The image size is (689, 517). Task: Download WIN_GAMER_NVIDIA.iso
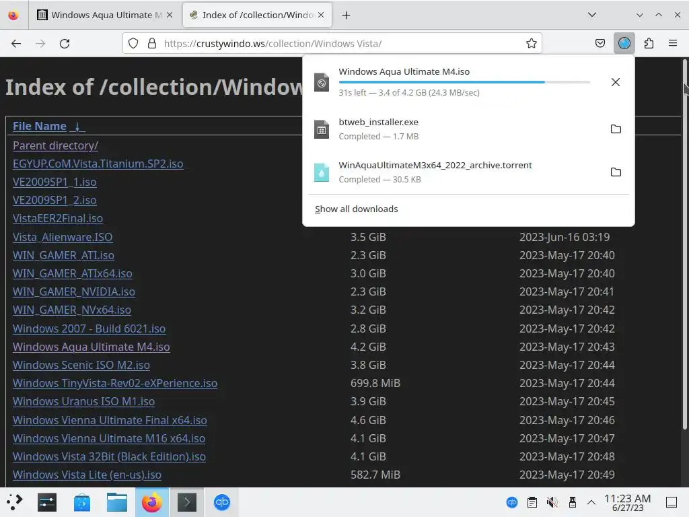(74, 291)
